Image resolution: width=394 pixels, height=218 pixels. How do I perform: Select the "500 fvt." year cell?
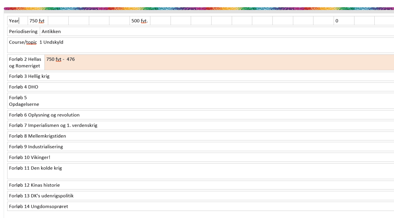(140, 21)
